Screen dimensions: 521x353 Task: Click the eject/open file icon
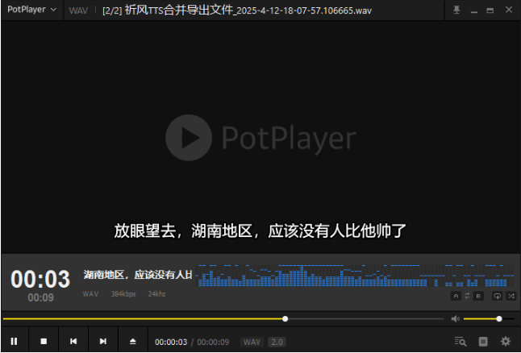point(133,342)
